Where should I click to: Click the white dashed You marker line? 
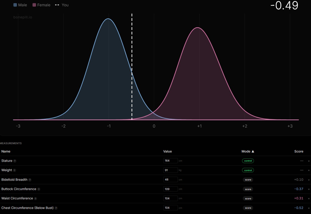[132, 67]
